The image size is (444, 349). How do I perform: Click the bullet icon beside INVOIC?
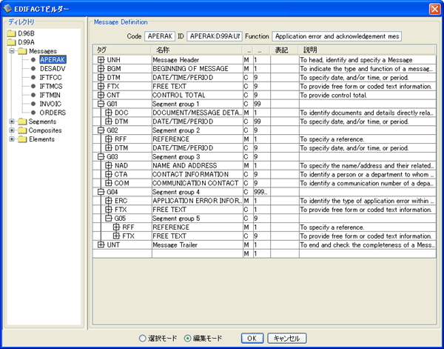(33, 104)
